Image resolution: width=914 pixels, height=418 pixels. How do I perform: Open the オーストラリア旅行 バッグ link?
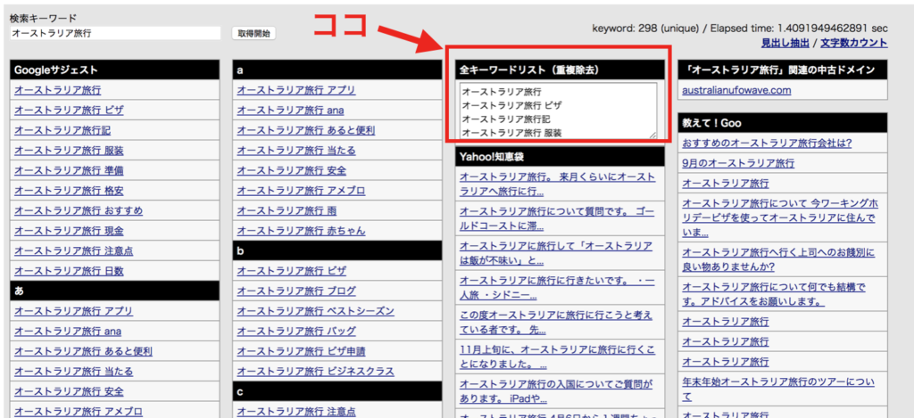(296, 332)
